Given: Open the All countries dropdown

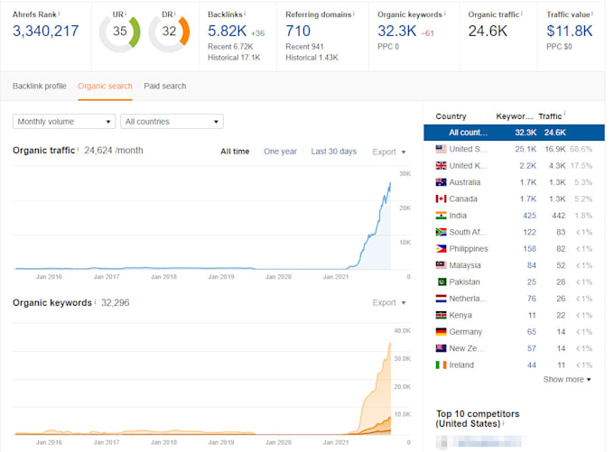Looking at the screenshot, I should (172, 122).
